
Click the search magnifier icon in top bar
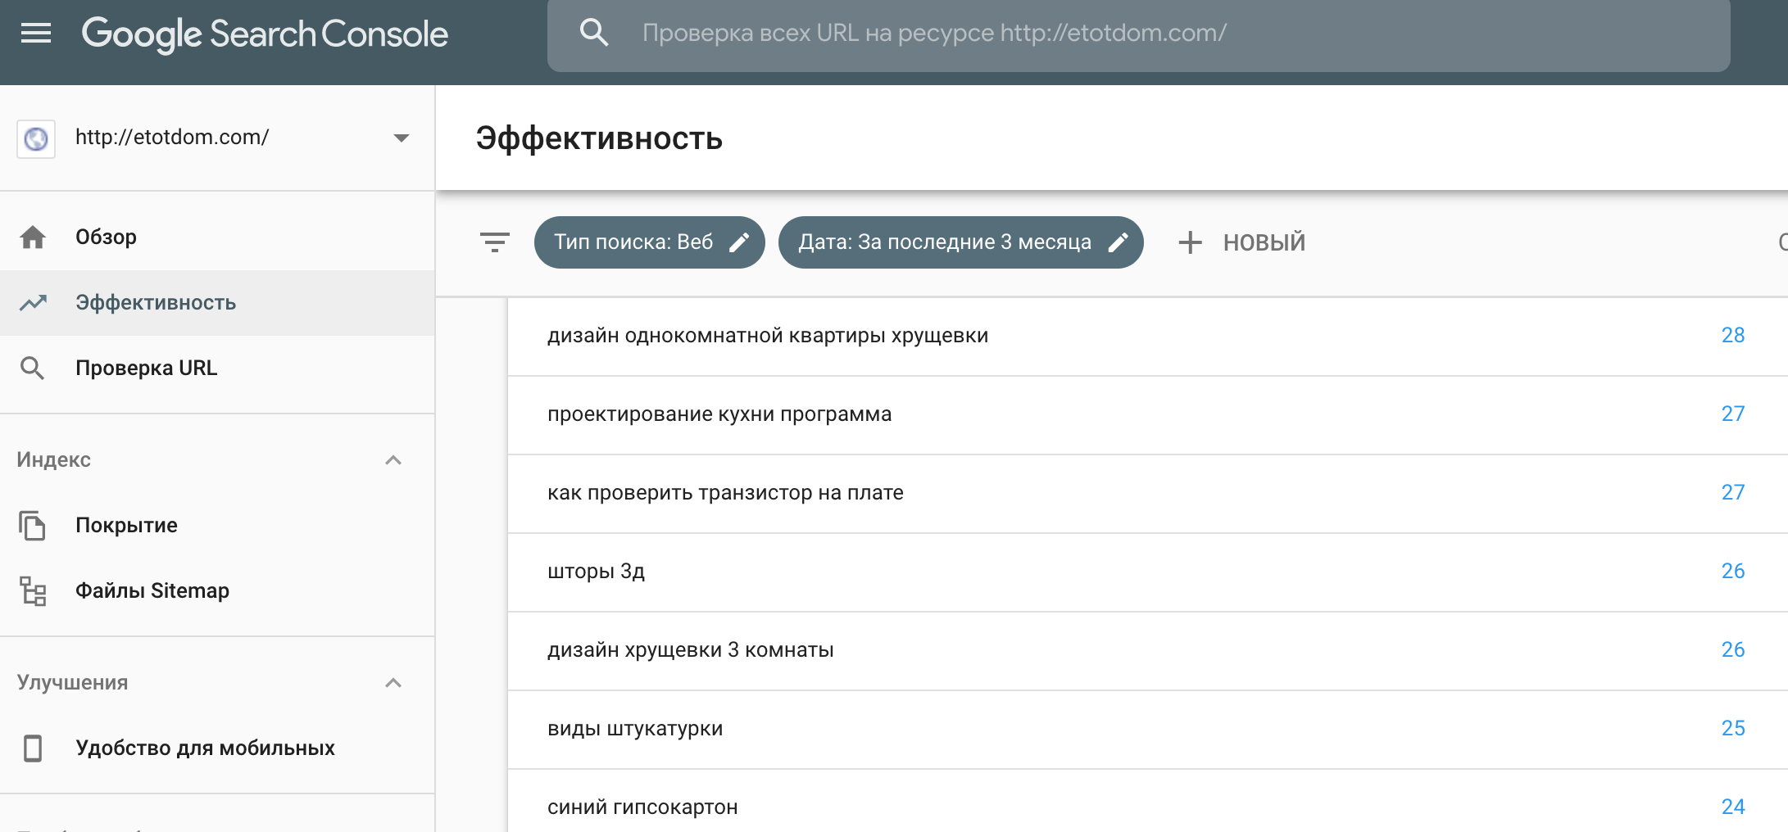594,33
